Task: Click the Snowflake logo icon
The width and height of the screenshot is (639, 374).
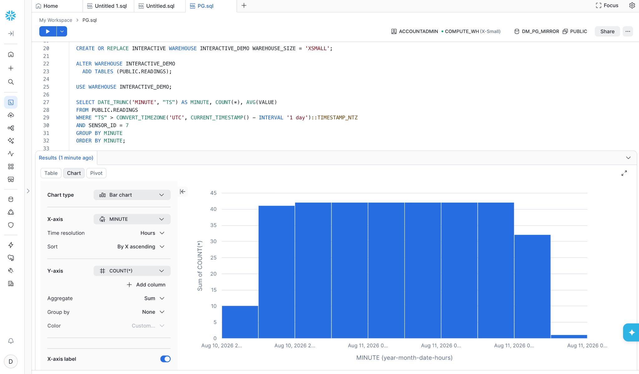Action: 11,16
